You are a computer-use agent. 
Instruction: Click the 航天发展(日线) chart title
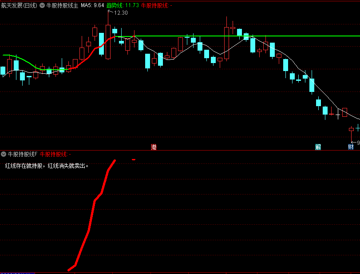pyautogui.click(x=19, y=5)
